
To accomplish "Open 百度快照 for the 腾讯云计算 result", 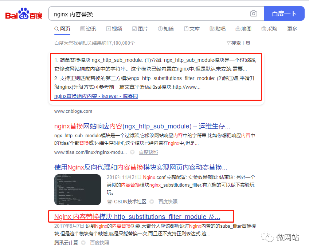I will coord(99,243).
